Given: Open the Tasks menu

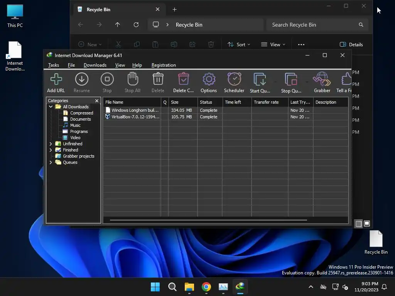Looking at the screenshot, I should 53,65.
